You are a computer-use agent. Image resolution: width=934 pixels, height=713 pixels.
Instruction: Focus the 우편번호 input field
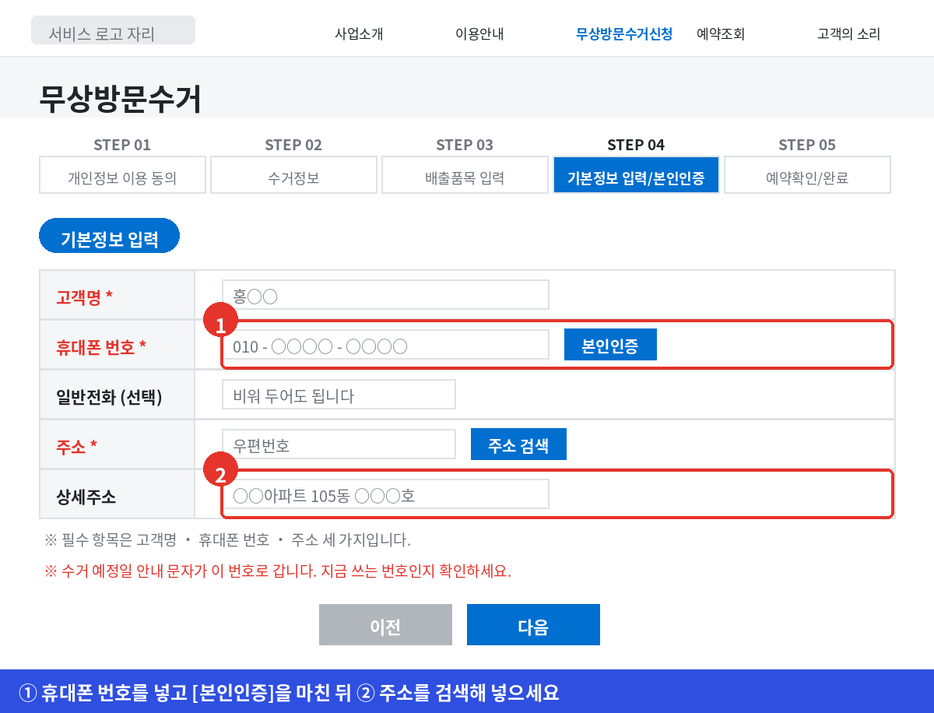coord(339,444)
